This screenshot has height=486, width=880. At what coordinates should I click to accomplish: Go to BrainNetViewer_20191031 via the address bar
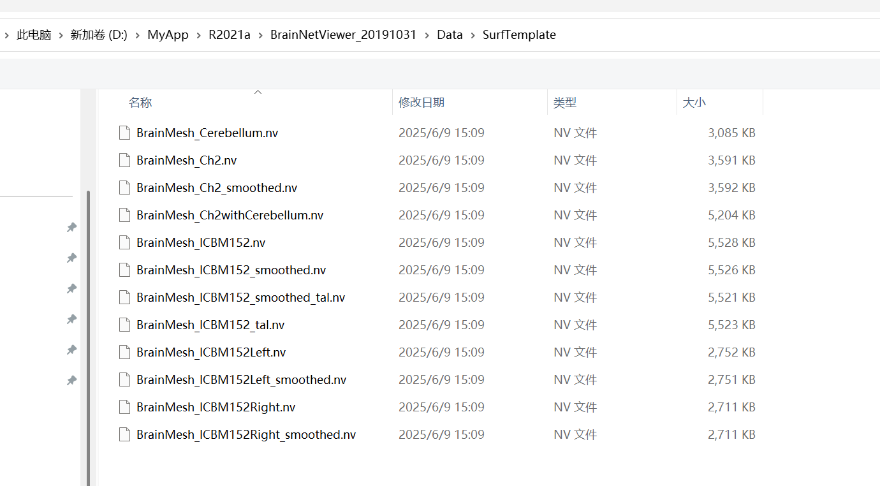pyautogui.click(x=344, y=35)
